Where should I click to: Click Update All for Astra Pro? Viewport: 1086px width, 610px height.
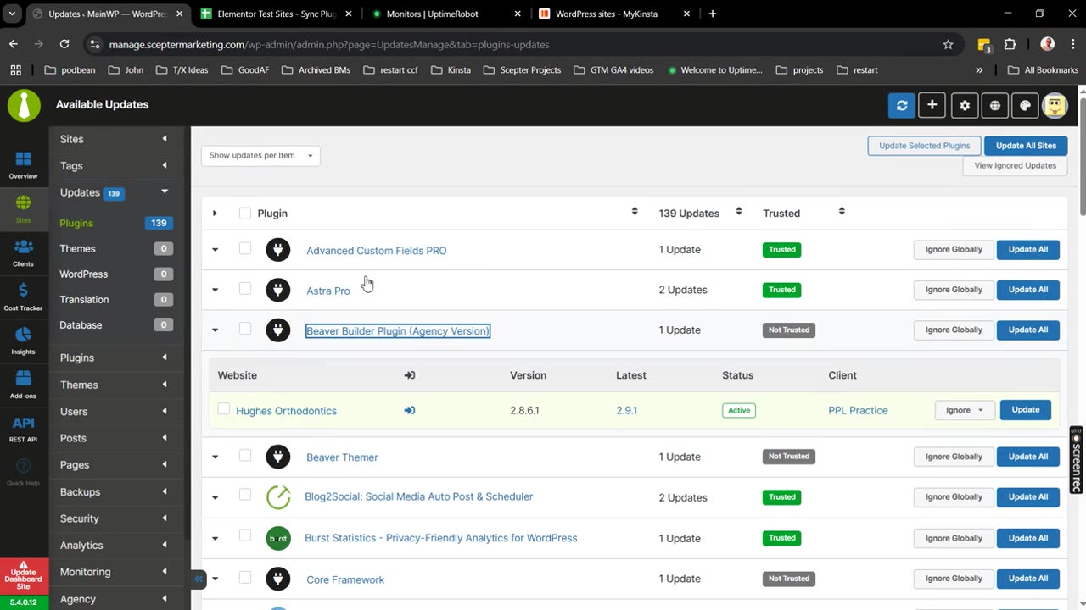(x=1027, y=290)
